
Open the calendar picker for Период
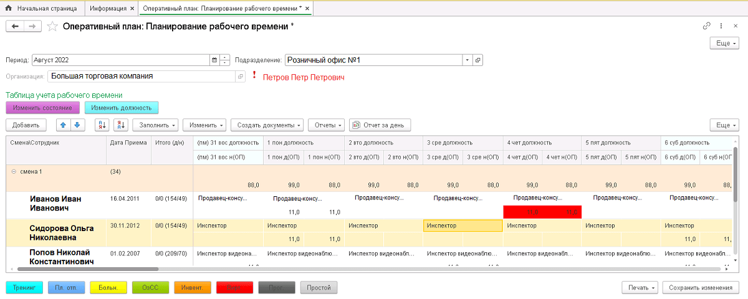pyautogui.click(x=214, y=60)
